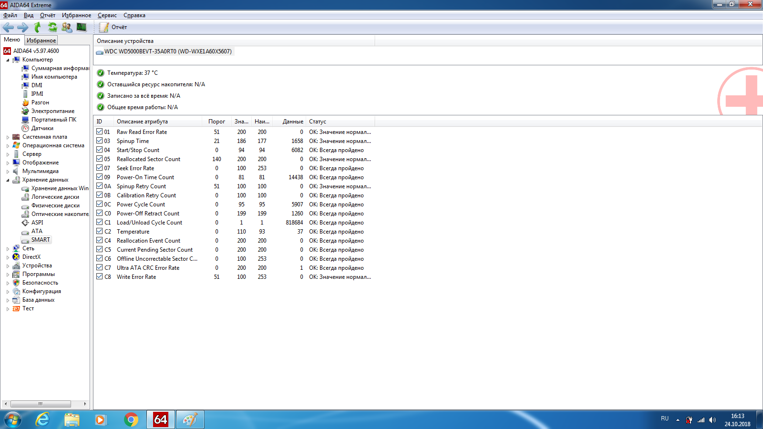
Task: Click the Back navigation arrow in toolbar
Action: click(x=8, y=28)
